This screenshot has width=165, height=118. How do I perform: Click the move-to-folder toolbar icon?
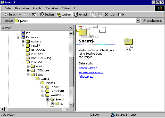(94, 14)
